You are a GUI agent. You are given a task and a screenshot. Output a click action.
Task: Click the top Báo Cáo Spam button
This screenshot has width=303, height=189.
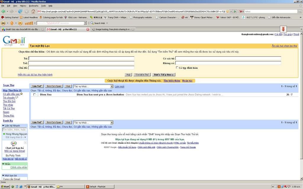[x=54, y=86]
